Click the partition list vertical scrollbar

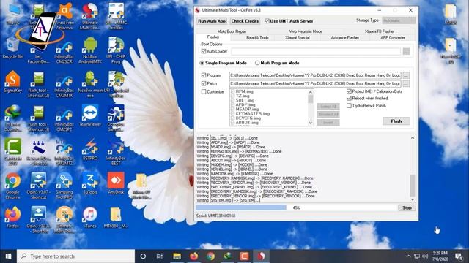[311, 107]
